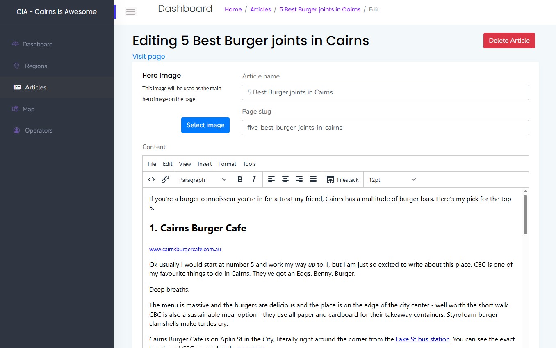Align text right
This screenshot has height=348, width=556.
tap(299, 179)
